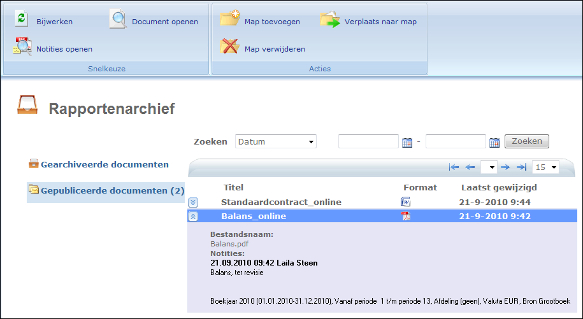The width and height of the screenshot is (583, 319).
Task: Click the Gepubliceerde documenten folder icon
Action: pyautogui.click(x=34, y=189)
